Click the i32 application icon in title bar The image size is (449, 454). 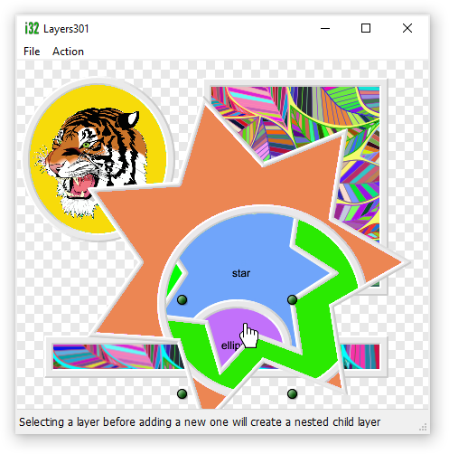(x=32, y=29)
